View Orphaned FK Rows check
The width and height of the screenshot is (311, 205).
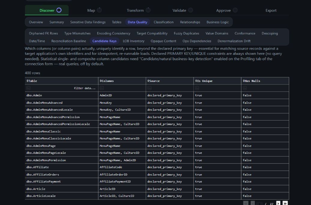point(44,34)
